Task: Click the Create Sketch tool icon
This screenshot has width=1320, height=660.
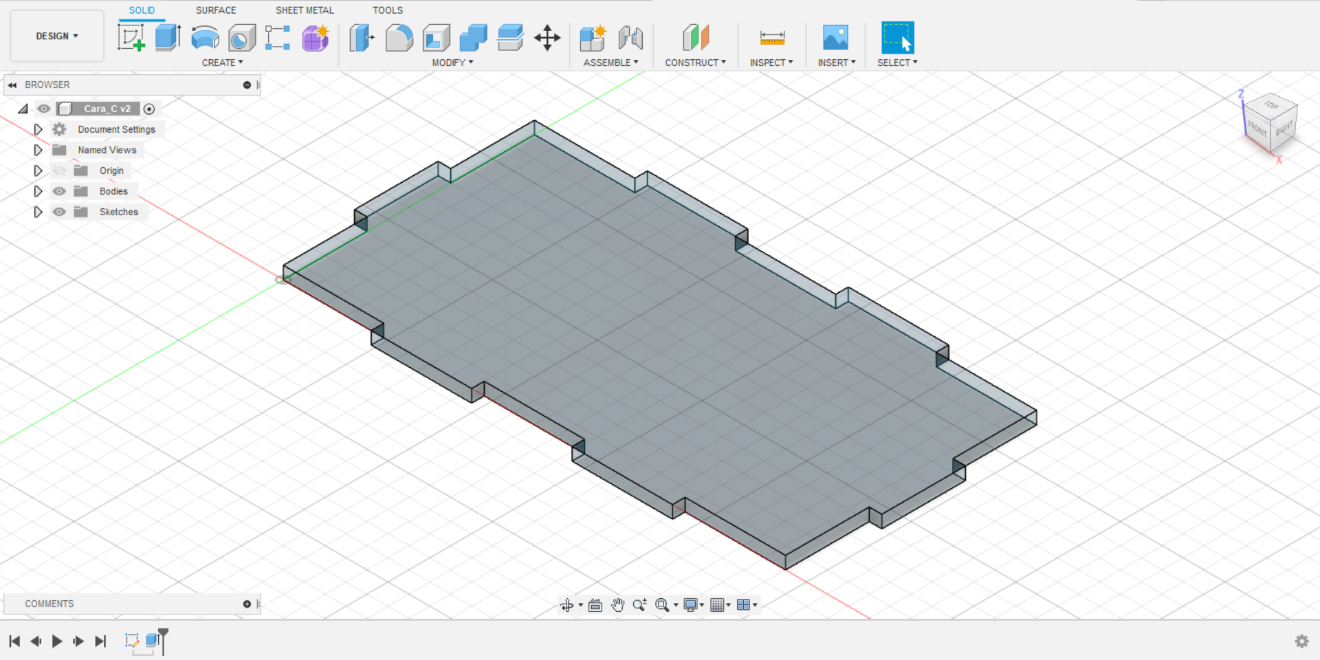Action: click(x=131, y=37)
